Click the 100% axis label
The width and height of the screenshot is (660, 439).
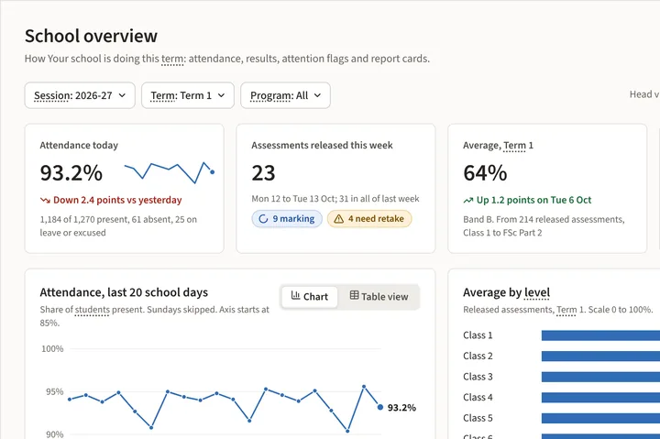point(52,349)
